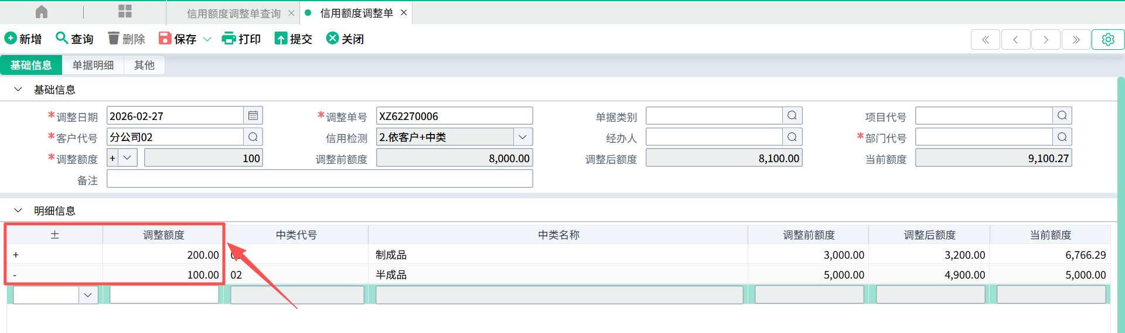This screenshot has height=333, width=1125.
Task: Collapse the 明细信息 section
Action: point(18,211)
